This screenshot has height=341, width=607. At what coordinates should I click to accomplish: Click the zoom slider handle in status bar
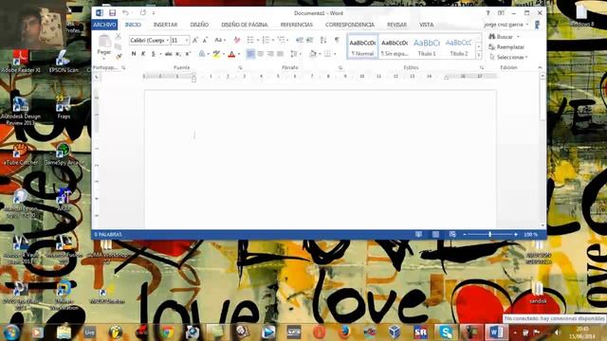point(489,234)
